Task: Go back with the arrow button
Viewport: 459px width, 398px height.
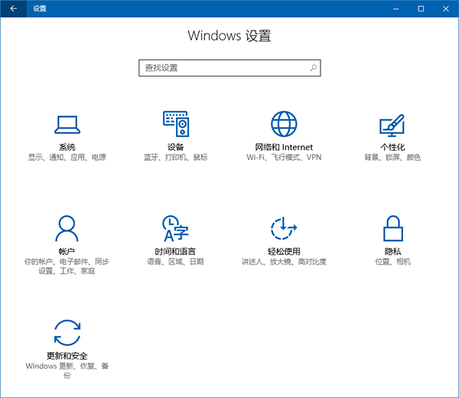Action: (x=14, y=8)
